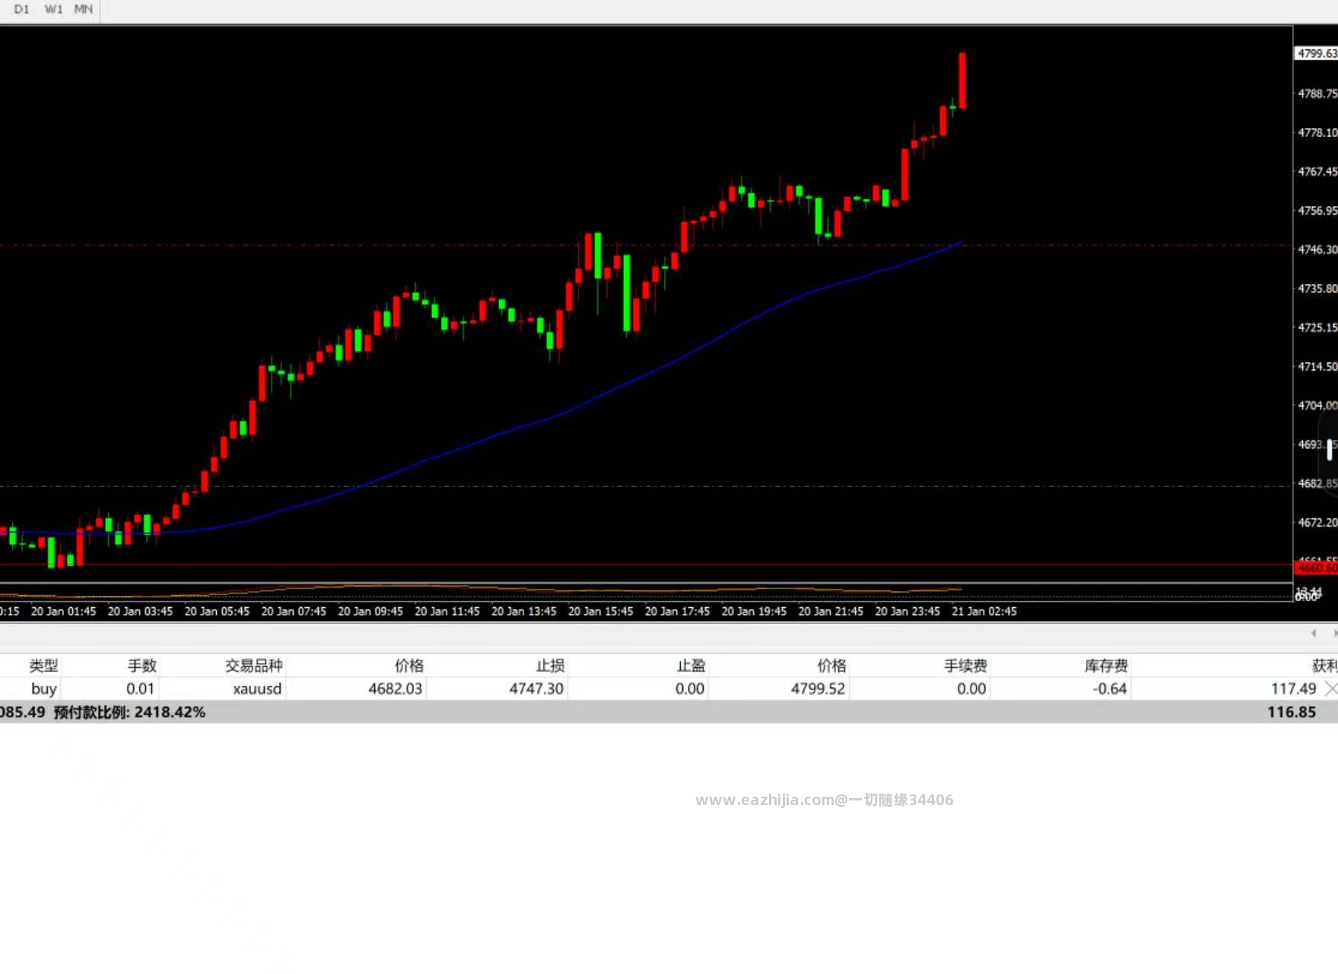Click the open price cell '4682.03'
Viewport: 1338px width, 974px height.
395,689
